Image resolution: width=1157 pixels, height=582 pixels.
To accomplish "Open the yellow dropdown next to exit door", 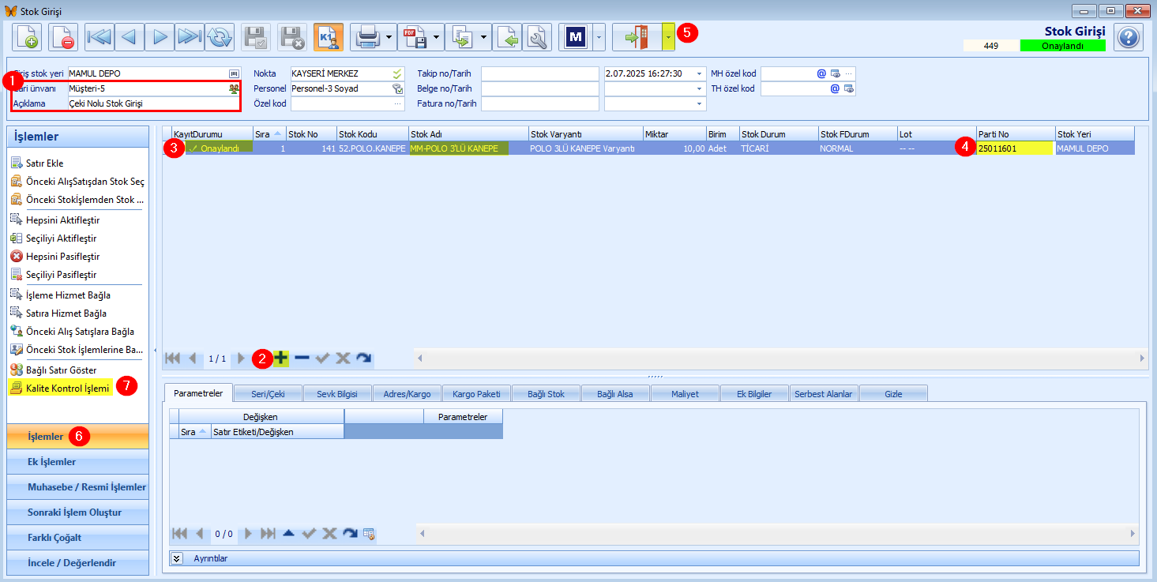I will (669, 37).
